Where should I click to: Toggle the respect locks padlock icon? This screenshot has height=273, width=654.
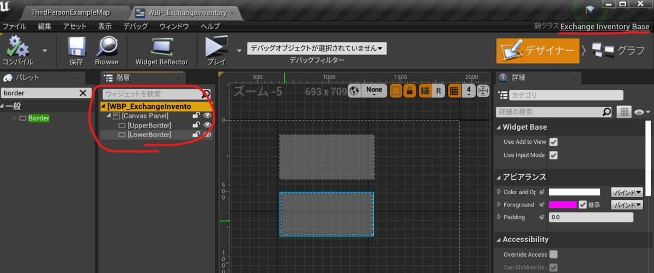pos(409,91)
